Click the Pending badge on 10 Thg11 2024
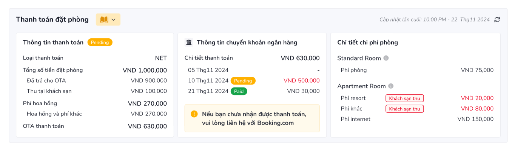The image size is (515, 150). (x=243, y=81)
